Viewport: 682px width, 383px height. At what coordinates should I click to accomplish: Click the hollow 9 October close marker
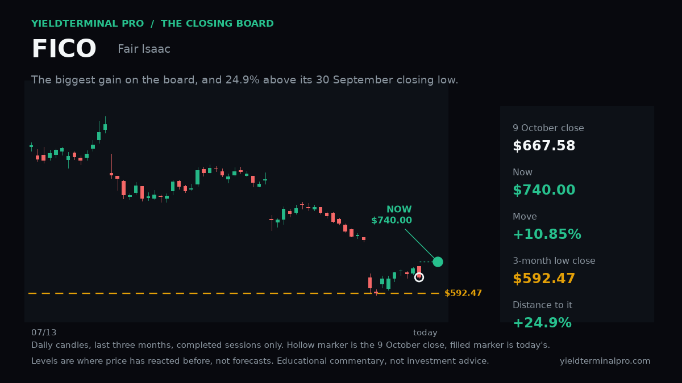tap(419, 277)
